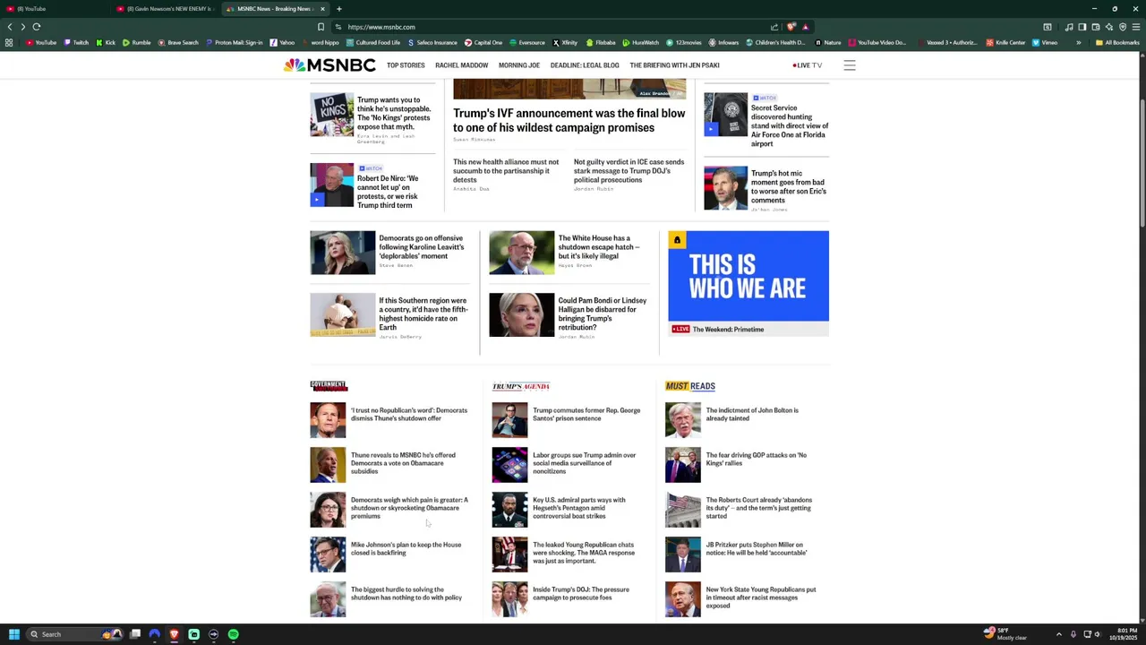Show hidden system tray icons
This screenshot has height=645, width=1146.
pos(1058,634)
